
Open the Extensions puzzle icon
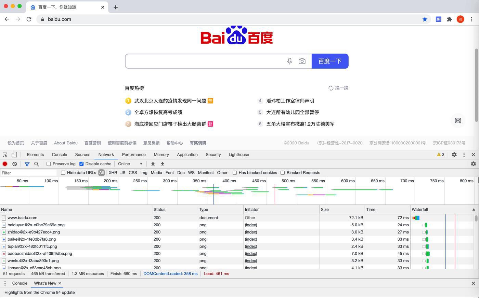pos(449,19)
